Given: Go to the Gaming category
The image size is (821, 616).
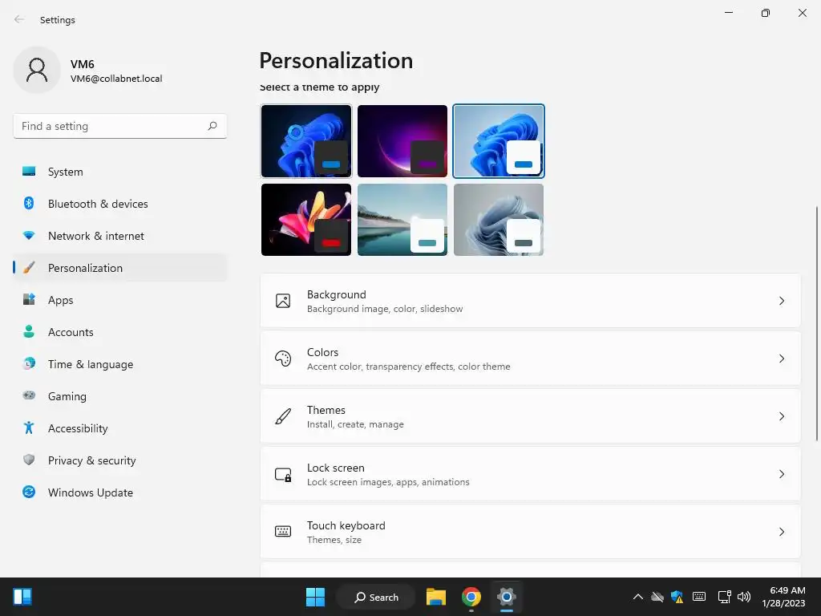Looking at the screenshot, I should click(x=120, y=396).
